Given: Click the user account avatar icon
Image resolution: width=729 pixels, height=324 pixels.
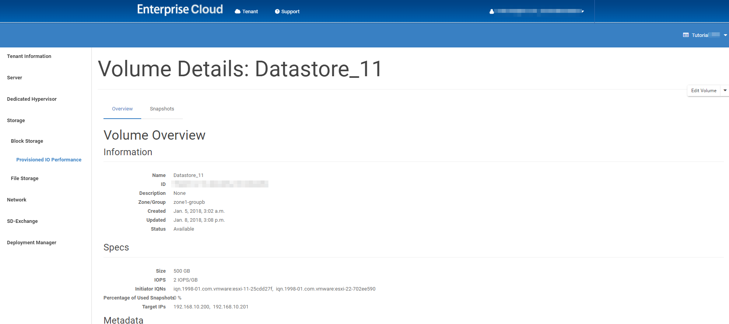Looking at the screenshot, I should (492, 11).
